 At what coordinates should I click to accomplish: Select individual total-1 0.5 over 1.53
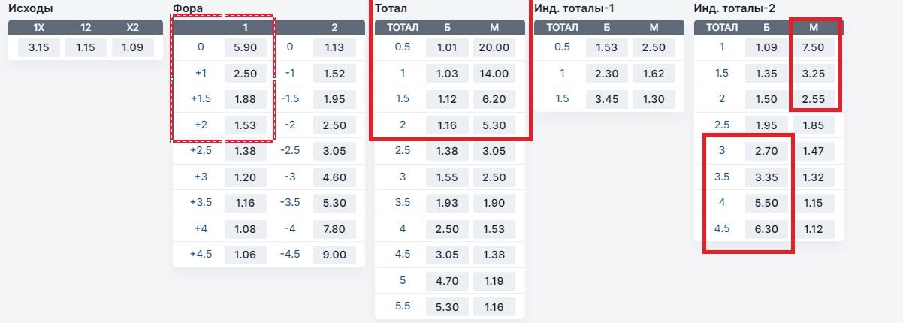pyautogui.click(x=606, y=47)
